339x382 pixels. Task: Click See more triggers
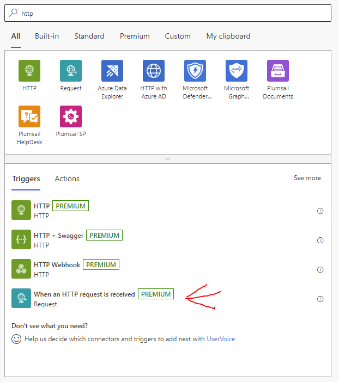coord(307,178)
